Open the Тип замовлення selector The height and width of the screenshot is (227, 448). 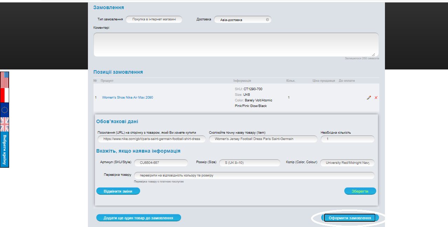coord(154,20)
